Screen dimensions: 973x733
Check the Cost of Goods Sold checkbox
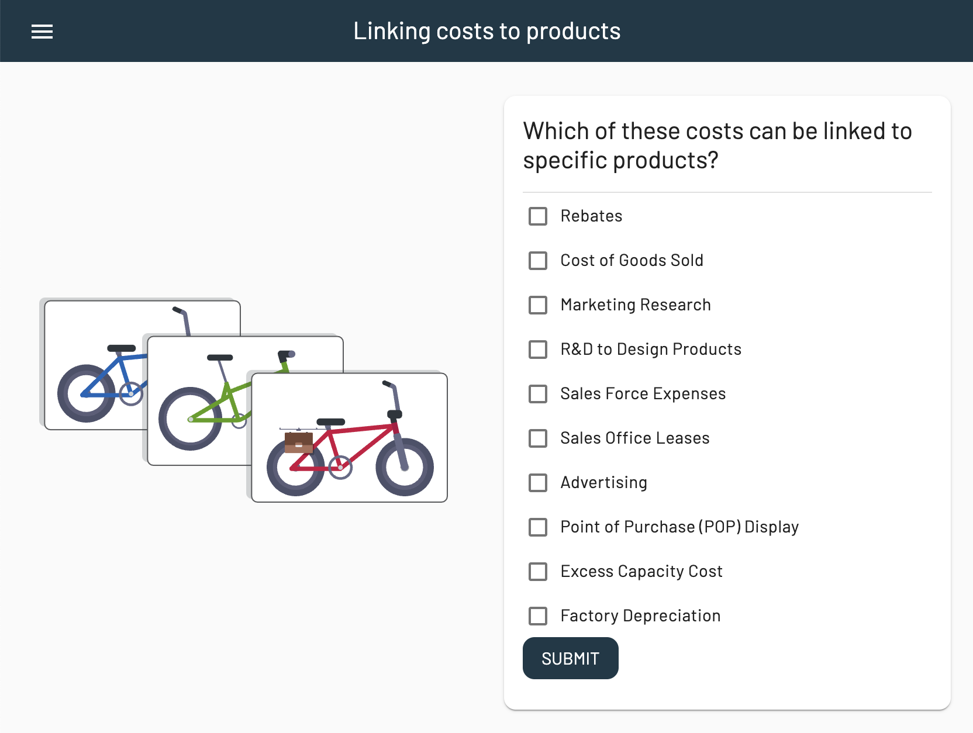537,261
